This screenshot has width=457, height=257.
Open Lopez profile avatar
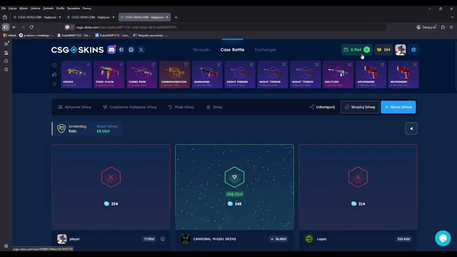[309, 239]
